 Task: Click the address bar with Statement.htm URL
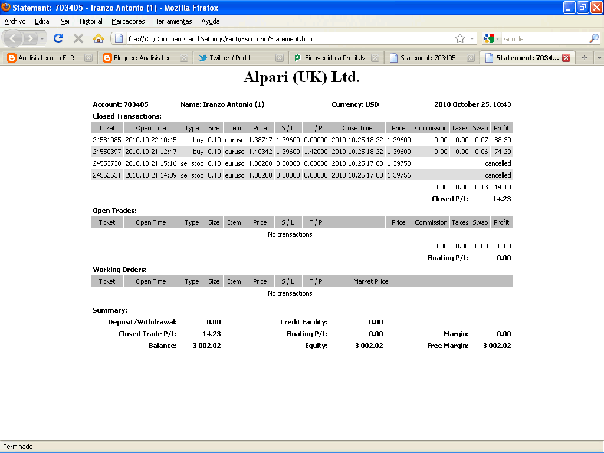click(x=283, y=39)
